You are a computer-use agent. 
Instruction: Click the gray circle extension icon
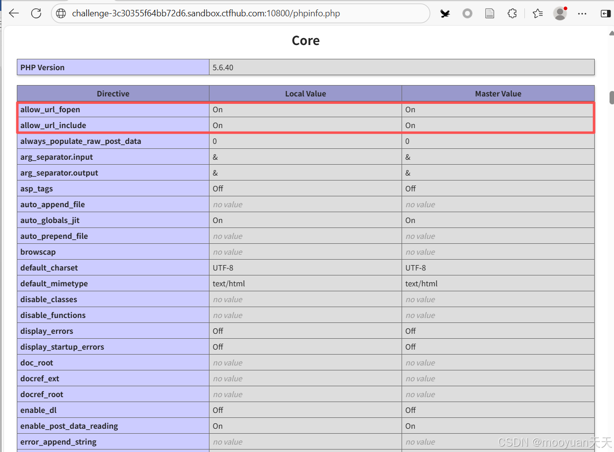(x=467, y=14)
